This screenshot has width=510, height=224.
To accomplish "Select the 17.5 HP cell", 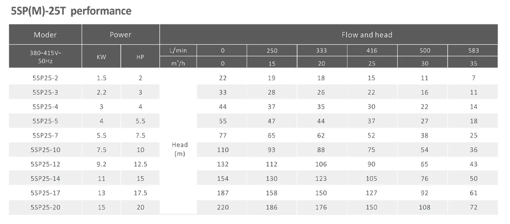I will tap(140, 193).
